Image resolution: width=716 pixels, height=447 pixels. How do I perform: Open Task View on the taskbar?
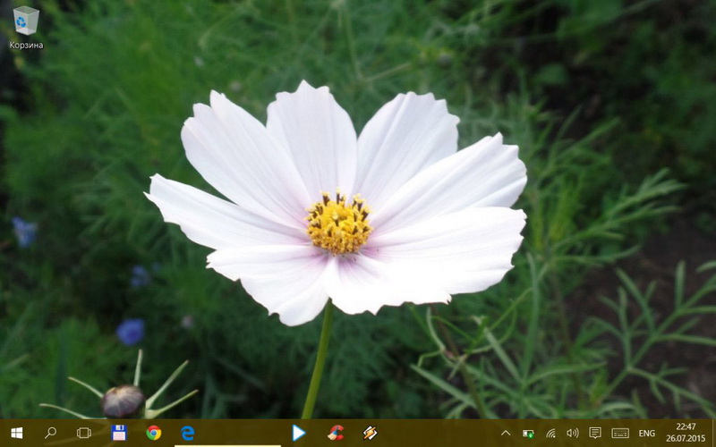click(84, 433)
